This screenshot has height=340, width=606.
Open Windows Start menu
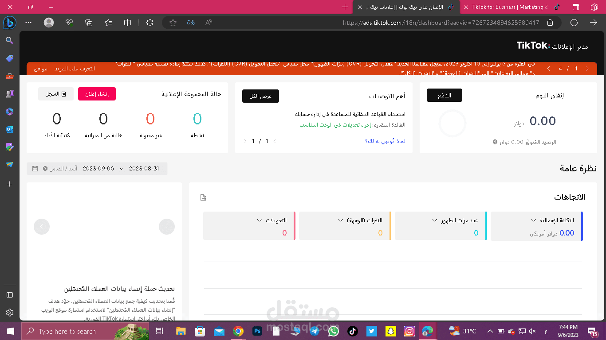coord(10,331)
